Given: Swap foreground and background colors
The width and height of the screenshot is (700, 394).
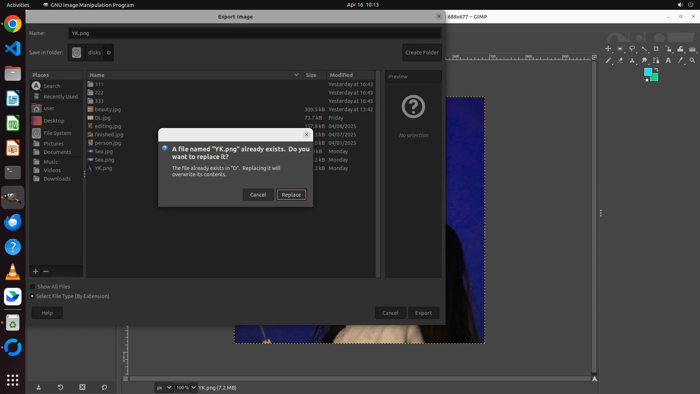Looking at the screenshot, I should [x=656, y=70].
